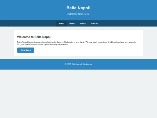This screenshot has height=118, width=157.
Task: Click the Welcome to Bella Napoli heading
Action: pyautogui.click(x=34, y=37)
